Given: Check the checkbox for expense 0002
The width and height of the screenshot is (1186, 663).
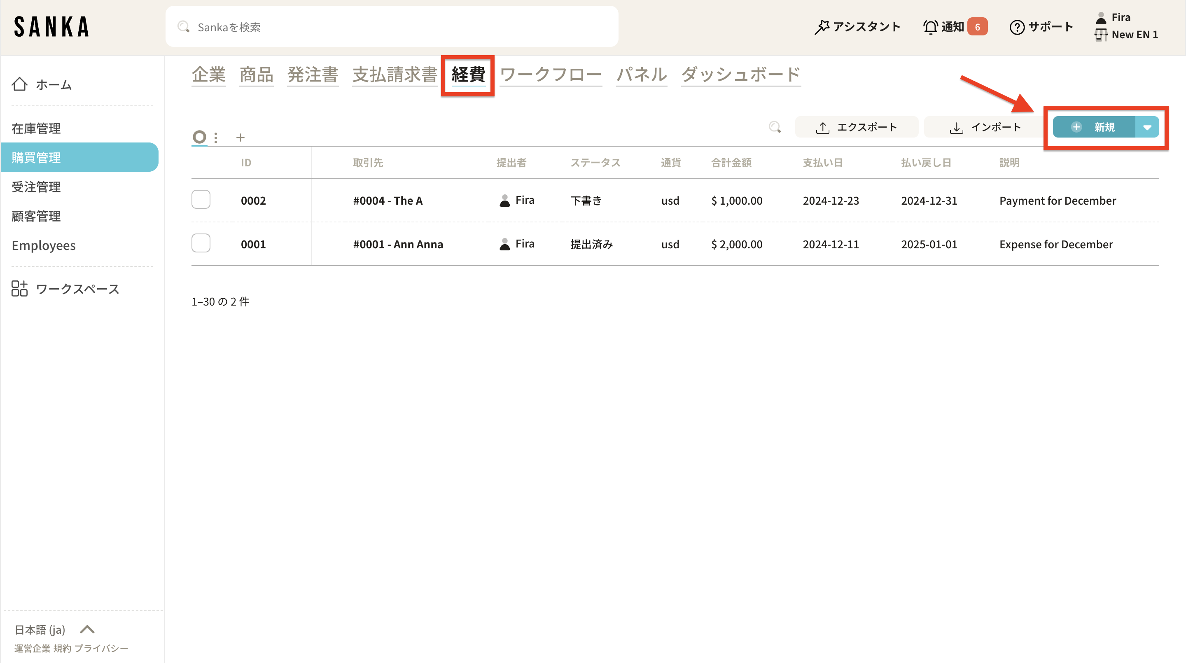Looking at the screenshot, I should pos(201,199).
